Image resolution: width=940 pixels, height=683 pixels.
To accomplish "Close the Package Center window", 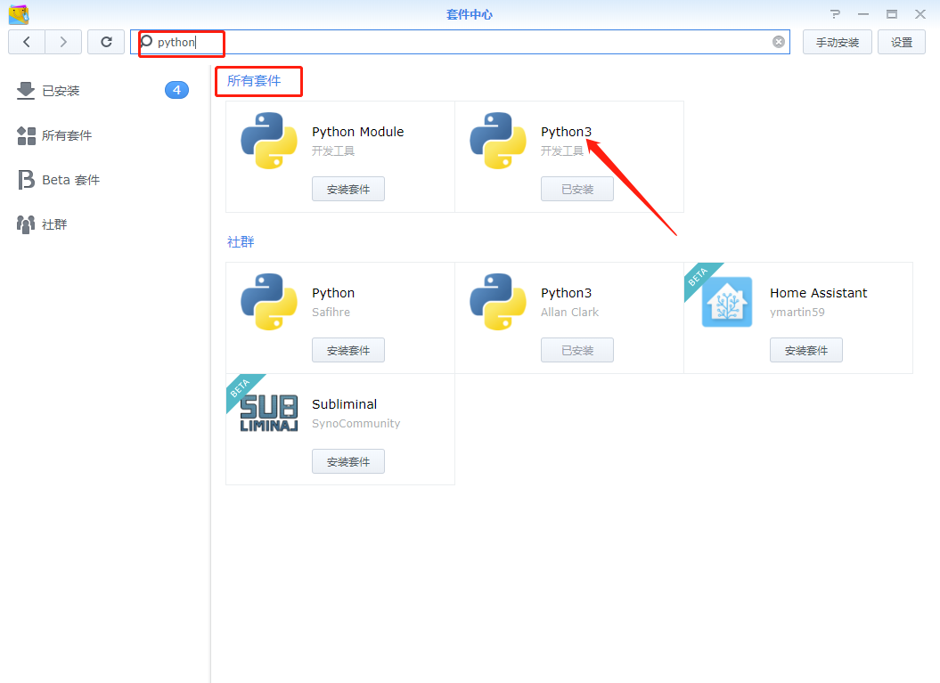I will click(920, 13).
